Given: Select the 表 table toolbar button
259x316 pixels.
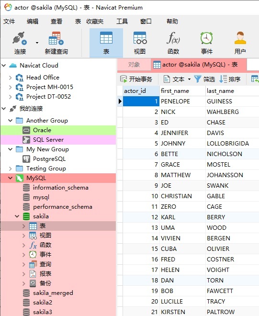Looking at the screenshot, I should 106,43.
